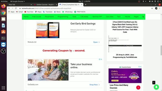
Task: Close the GeeksforGeeks sidebar ad
Action: [141, 67]
